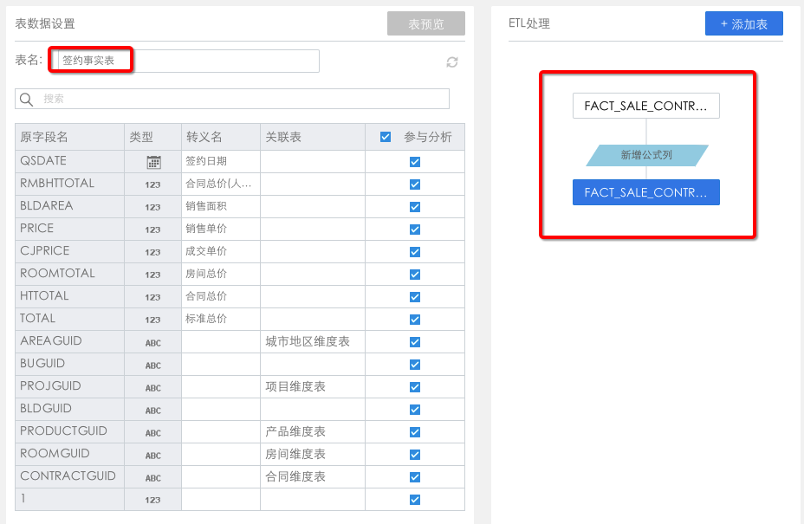Click the ABC type icon for CONTRACTGUID
Screen dimensions: 804x524
coord(152,478)
